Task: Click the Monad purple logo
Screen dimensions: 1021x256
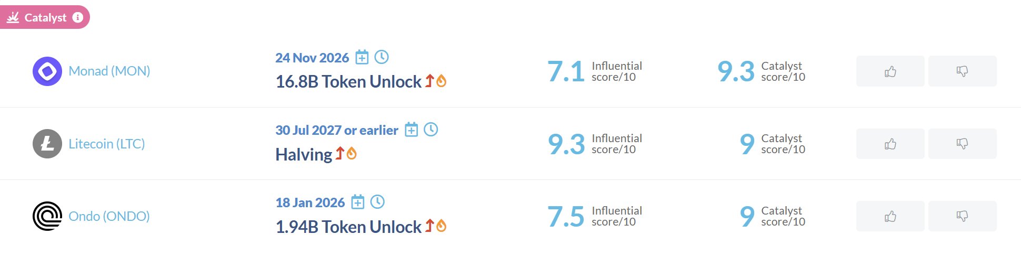Action: pyautogui.click(x=47, y=71)
